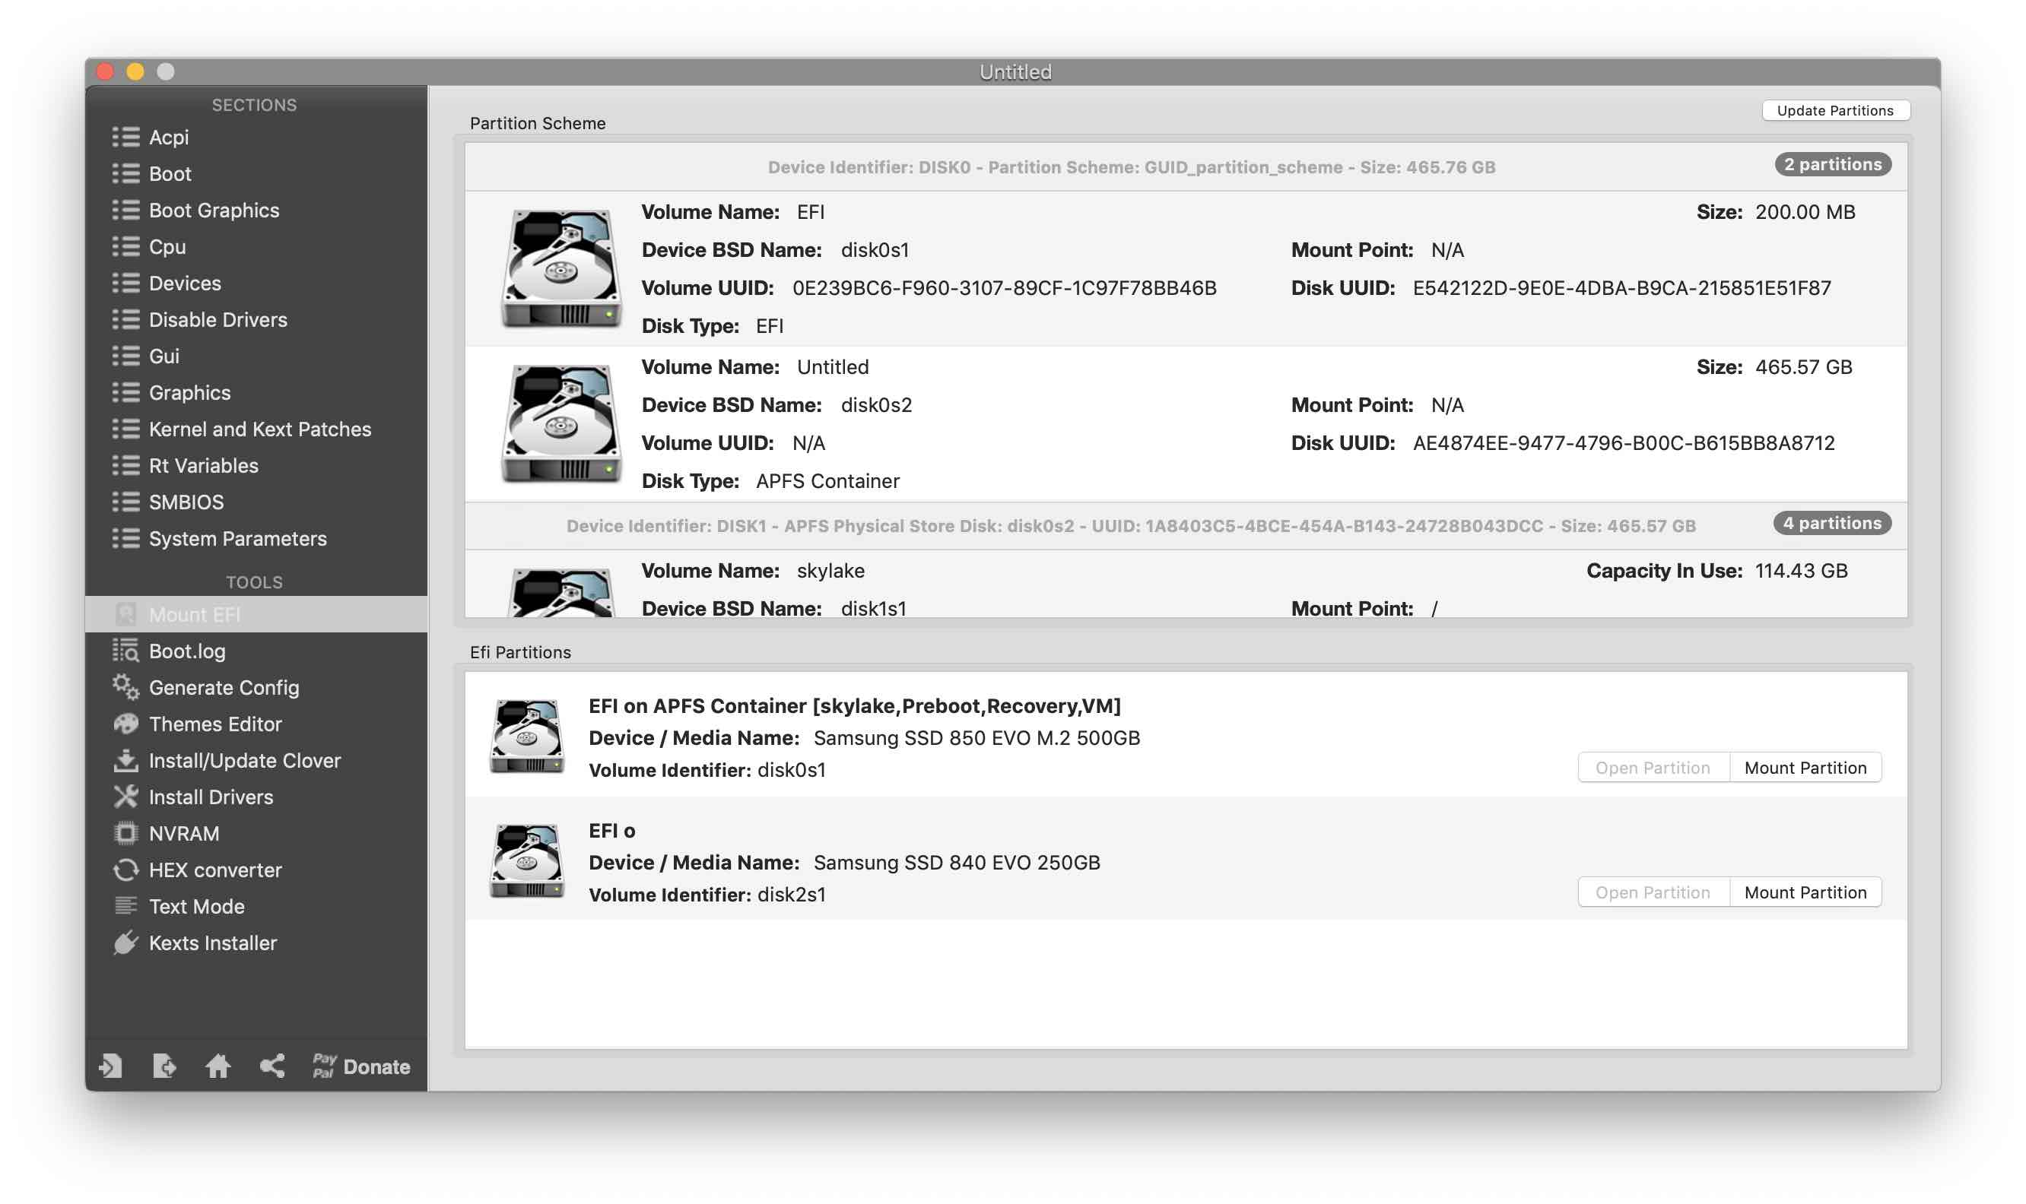Select Install/Update Clover tool
The height and width of the screenshot is (1204, 2026).
point(244,760)
